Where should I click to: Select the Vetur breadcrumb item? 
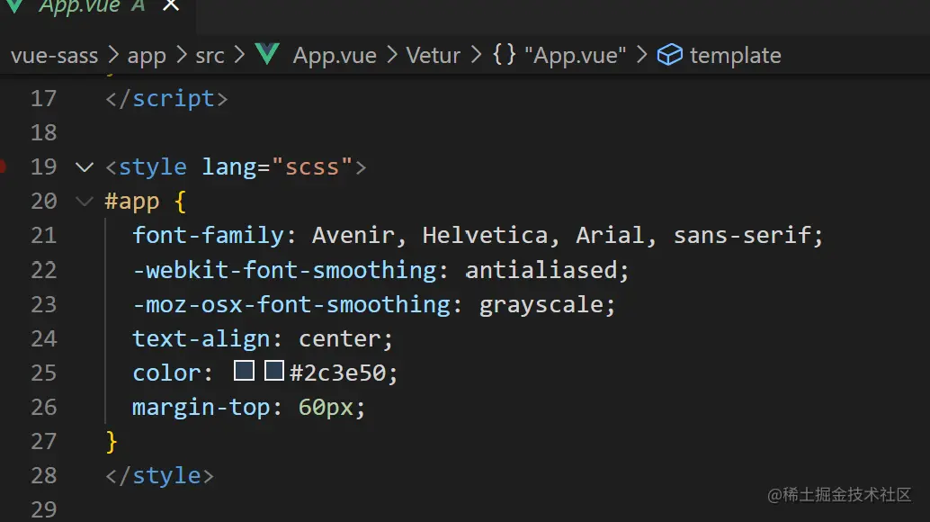(434, 56)
